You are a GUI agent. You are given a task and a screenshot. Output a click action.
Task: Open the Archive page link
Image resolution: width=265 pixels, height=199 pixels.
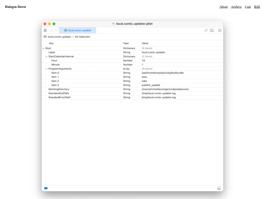tap(236, 7)
